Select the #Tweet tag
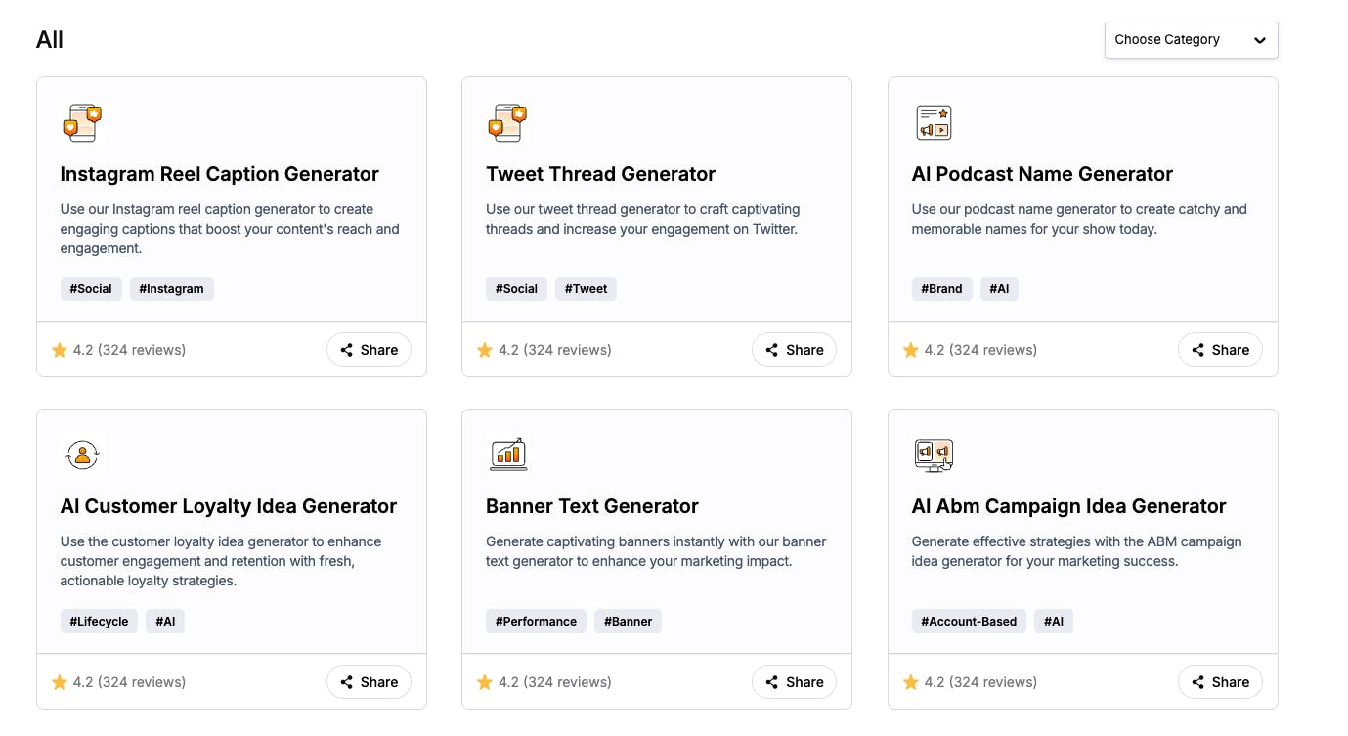 586,289
